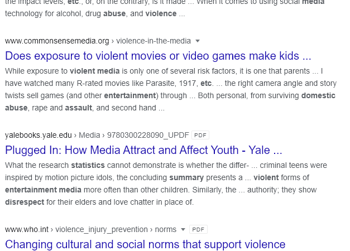Click the bold 'domestic' snippet word
Screen dimensions: 350x251
point(318,96)
